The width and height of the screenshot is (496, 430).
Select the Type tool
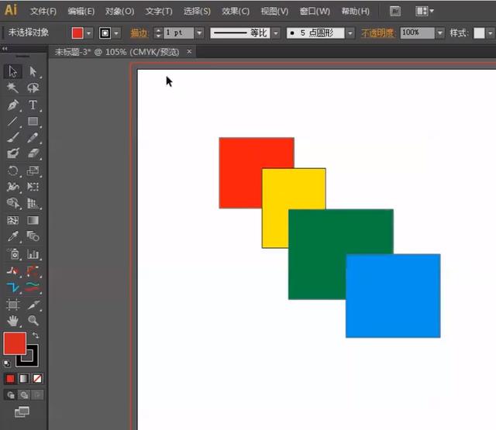point(33,105)
